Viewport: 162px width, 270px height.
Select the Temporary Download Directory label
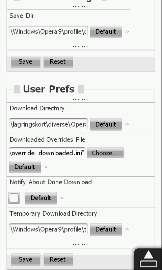point(53,214)
